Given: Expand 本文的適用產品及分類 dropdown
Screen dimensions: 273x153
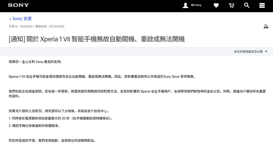Looking at the screenshot, I should point(250,51).
